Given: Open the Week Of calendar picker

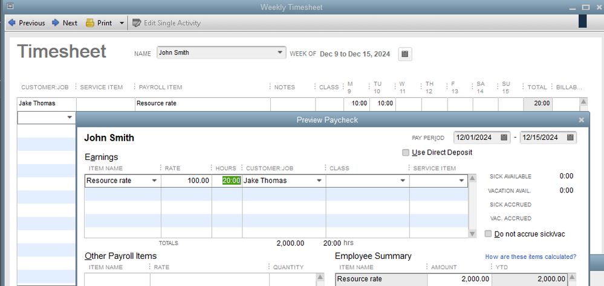Looking at the screenshot, I should click(x=404, y=54).
